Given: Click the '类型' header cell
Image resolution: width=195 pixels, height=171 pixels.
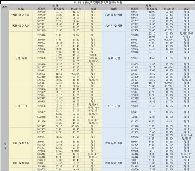Looking at the screenshot, I should (5, 7).
